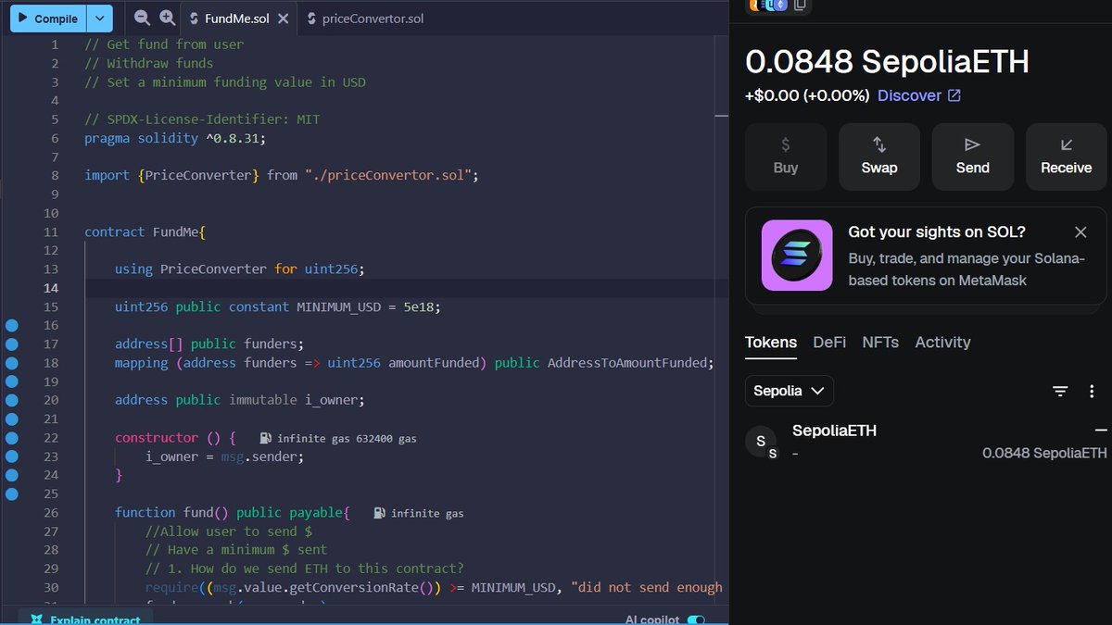This screenshot has height=625, width=1112.
Task: Click the external-link icon beside Discover
Action: coord(954,95)
